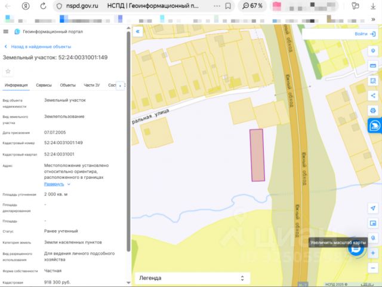Open the chat assistant bubble
Image resolution: width=382 pixels, height=287 pixels.
click(357, 250)
